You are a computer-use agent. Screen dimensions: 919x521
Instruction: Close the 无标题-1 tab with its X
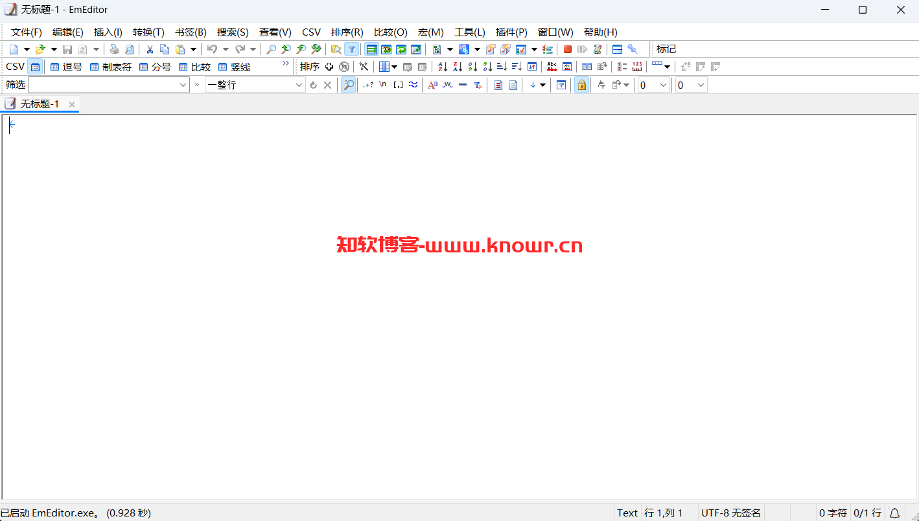[x=72, y=104]
